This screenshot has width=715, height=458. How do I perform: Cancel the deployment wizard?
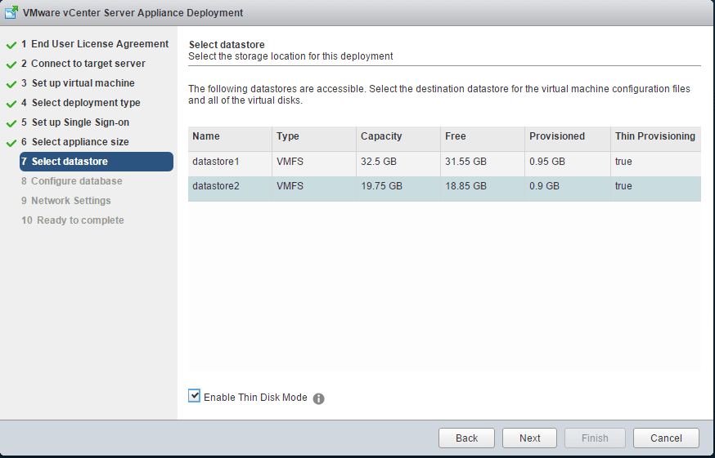(x=666, y=438)
